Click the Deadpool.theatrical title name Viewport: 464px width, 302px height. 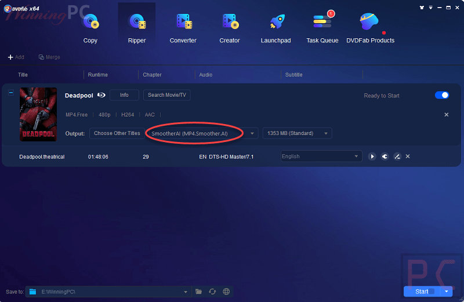pos(42,157)
